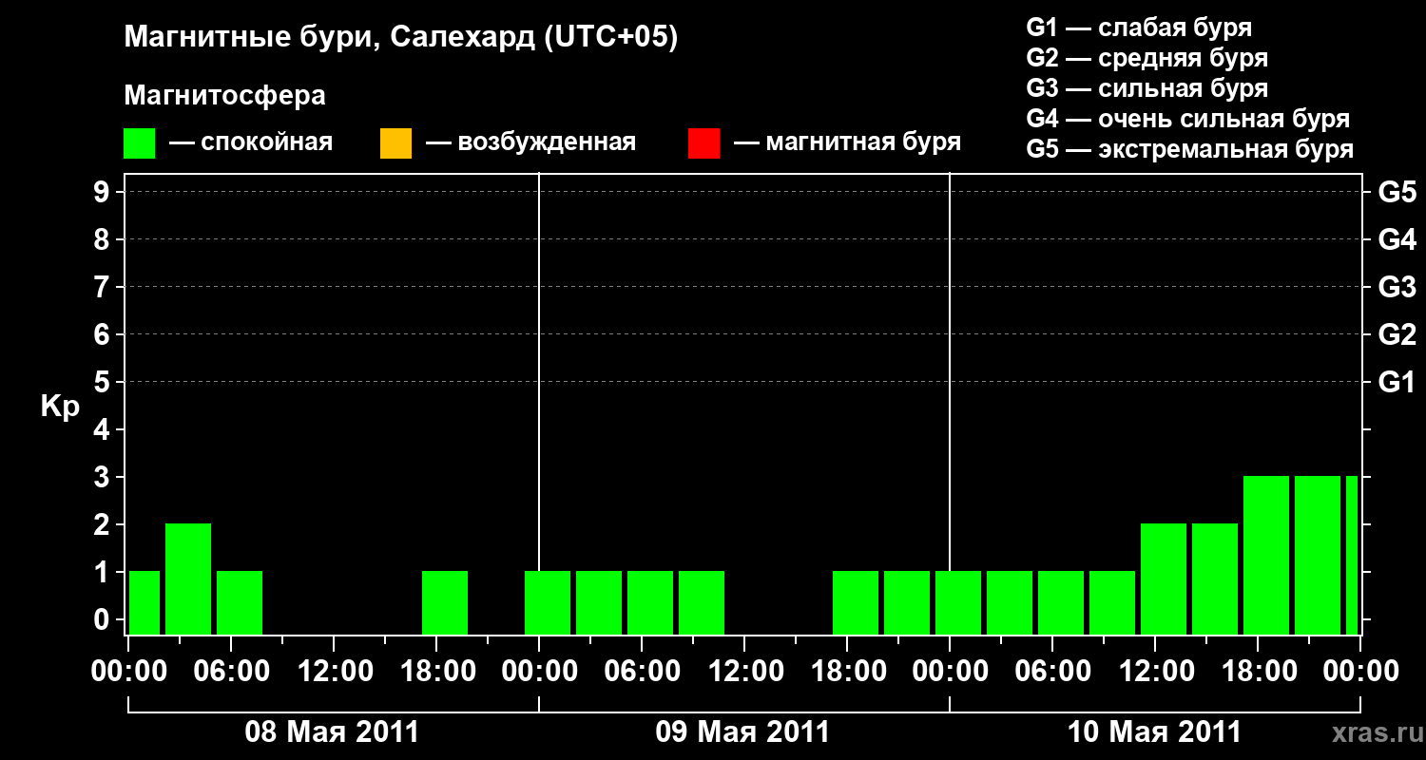The image size is (1426, 760).
Task: Click the first Kp 2 bar at 10 May 12:00
Action: click(x=1164, y=579)
